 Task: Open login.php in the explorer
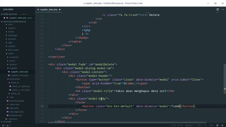coord(14,108)
